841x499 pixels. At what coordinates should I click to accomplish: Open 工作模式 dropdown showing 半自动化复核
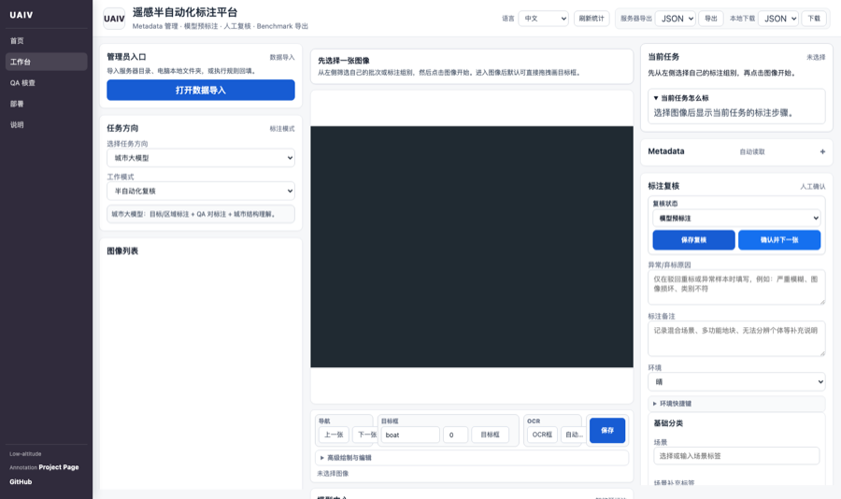201,191
